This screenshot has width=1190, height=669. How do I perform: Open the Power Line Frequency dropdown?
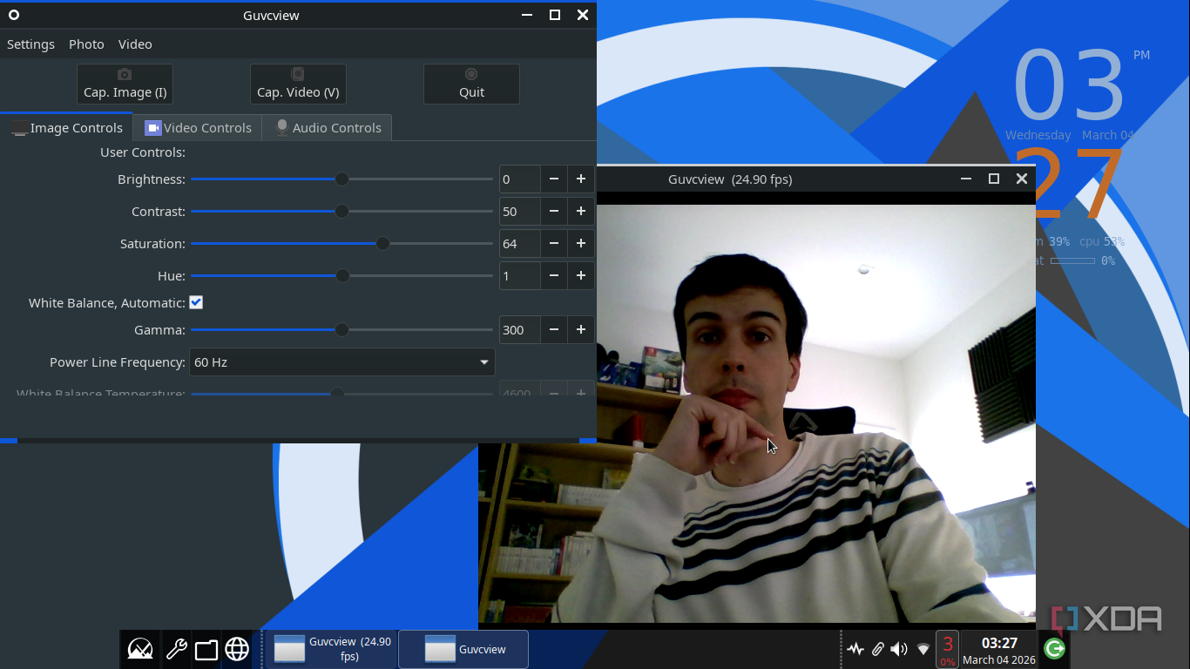point(342,362)
